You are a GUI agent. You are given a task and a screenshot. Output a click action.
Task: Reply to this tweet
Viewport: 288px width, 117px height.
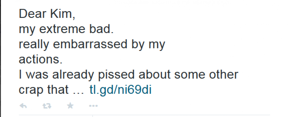pyautogui.click(x=23, y=106)
